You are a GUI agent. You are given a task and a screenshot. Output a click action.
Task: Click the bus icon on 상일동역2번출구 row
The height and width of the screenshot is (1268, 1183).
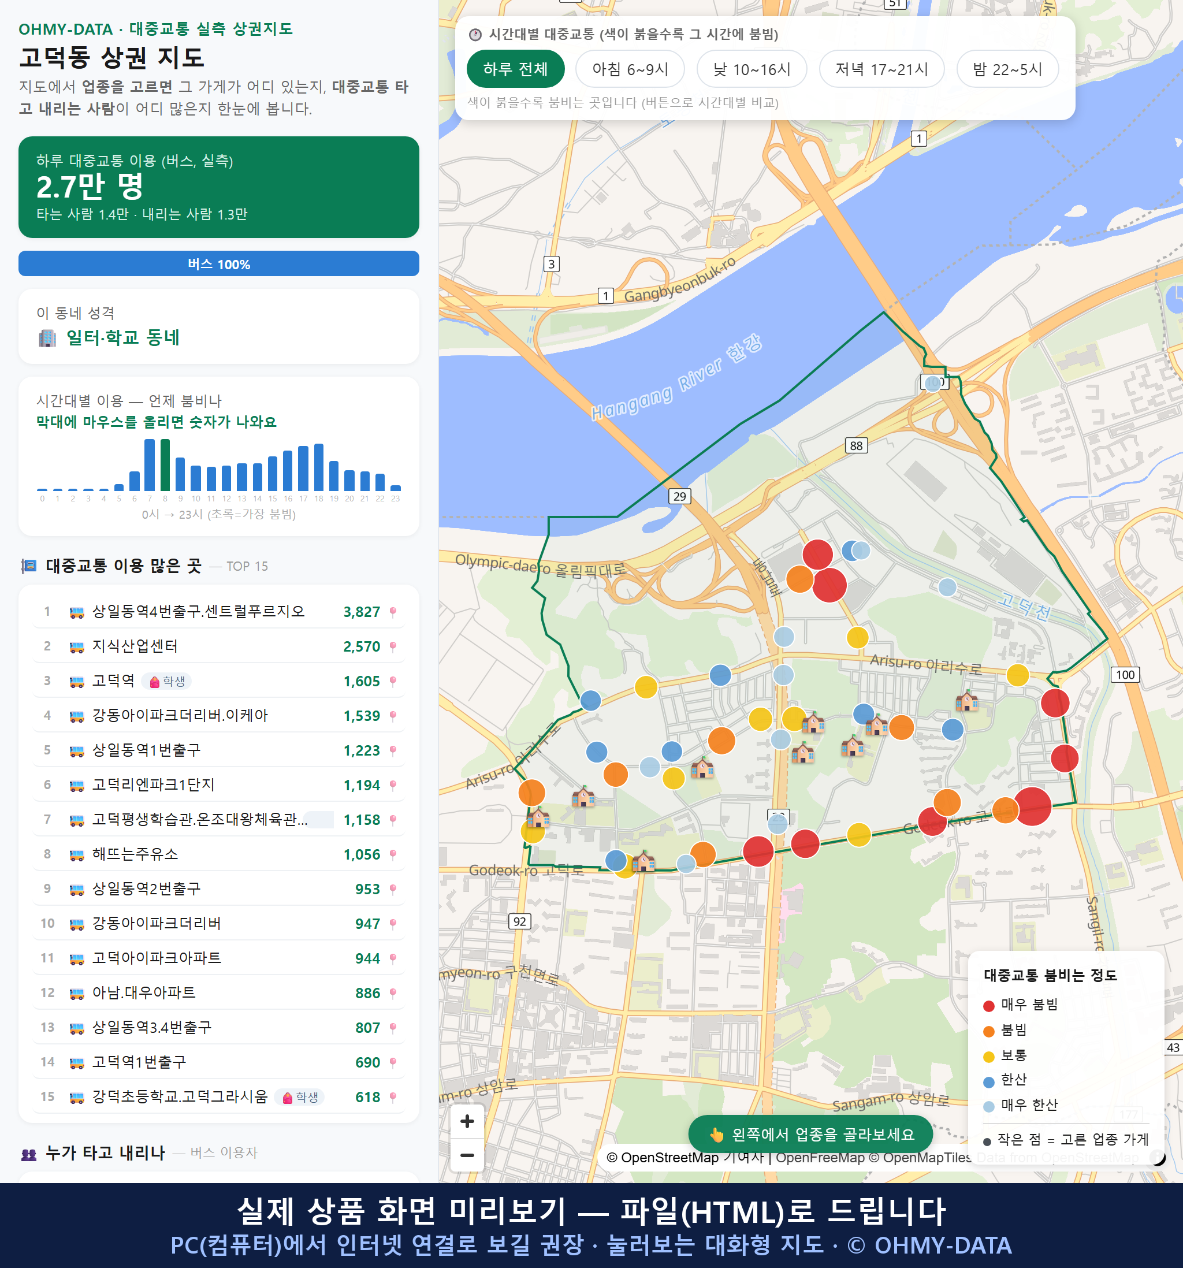tap(76, 890)
